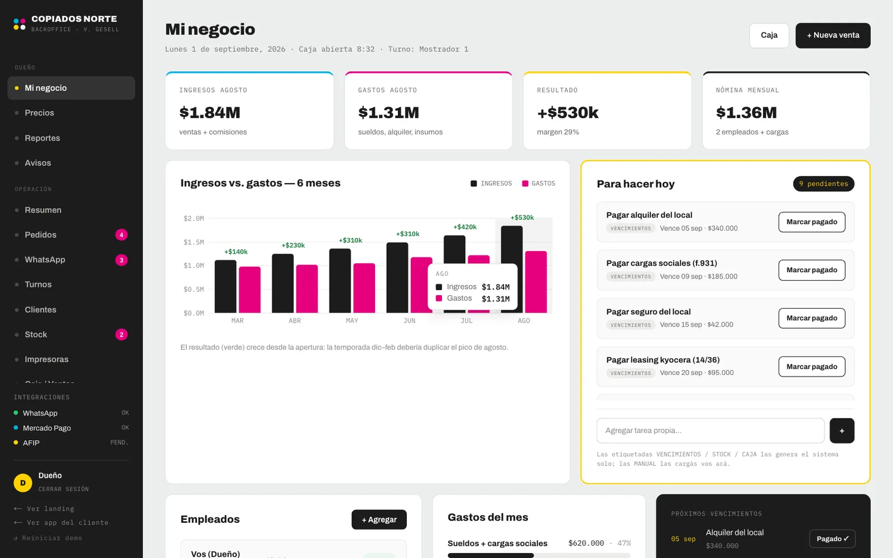Open the Reportes page
Image resolution: width=893 pixels, height=558 pixels.
pyautogui.click(x=71, y=138)
